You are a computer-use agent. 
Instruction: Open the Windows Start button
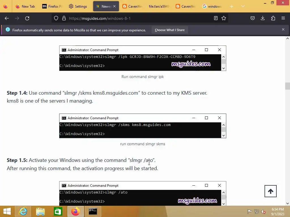coord(7,211)
